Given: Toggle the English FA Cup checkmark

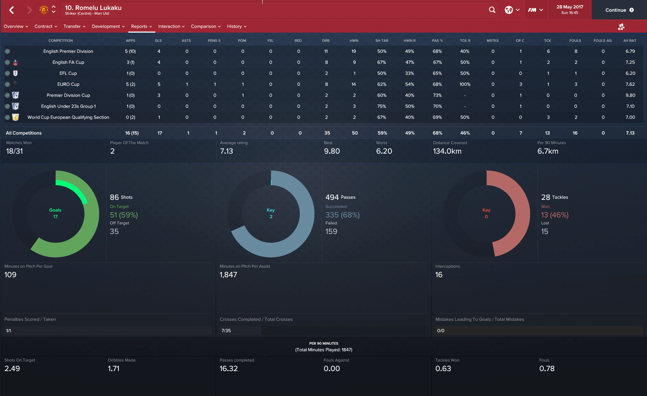Looking at the screenshot, I should click(7, 62).
